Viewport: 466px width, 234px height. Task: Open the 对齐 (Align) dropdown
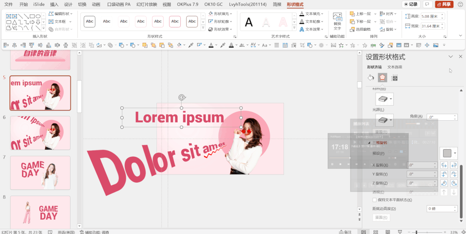[x=389, y=14]
